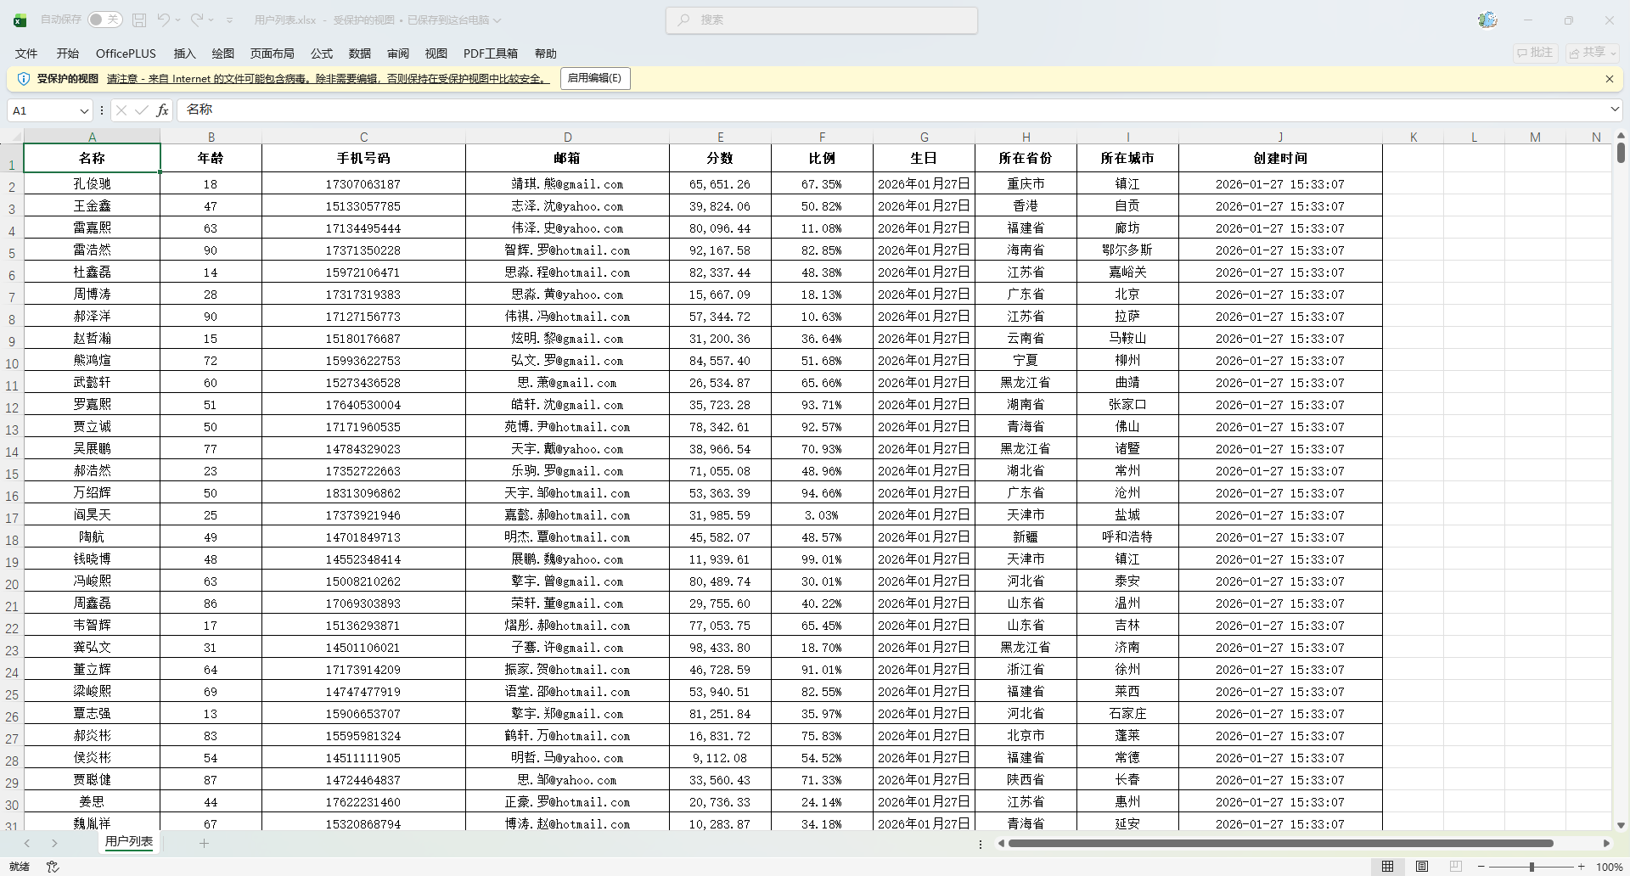Click the fx Insert Function icon
Image resolution: width=1630 pixels, height=876 pixels.
tap(162, 110)
